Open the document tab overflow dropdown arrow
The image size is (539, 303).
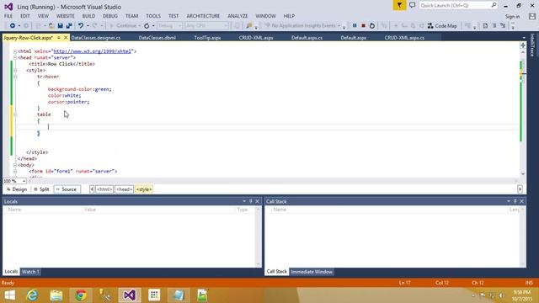point(524,38)
